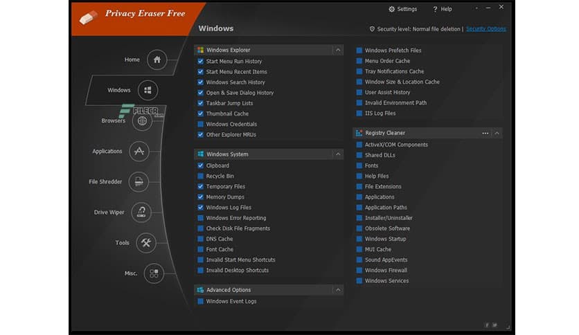Click the Help text button

(447, 9)
